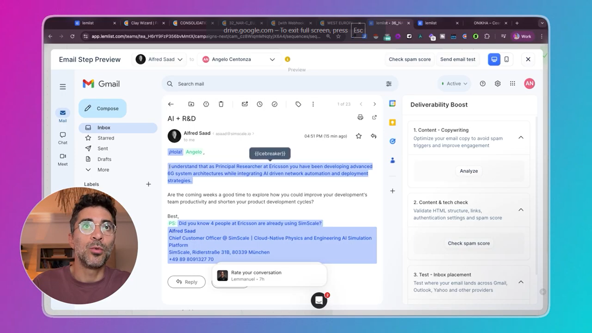
Task: Expand More in Gmail sidebar
Action: [x=103, y=170]
